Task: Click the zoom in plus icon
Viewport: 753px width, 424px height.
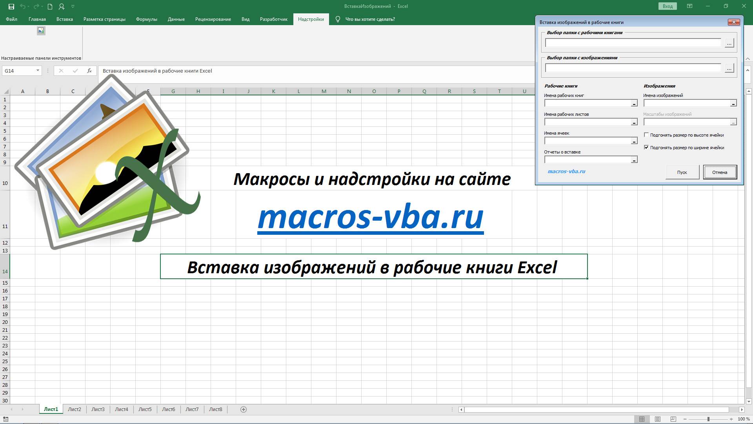Action: [731, 419]
